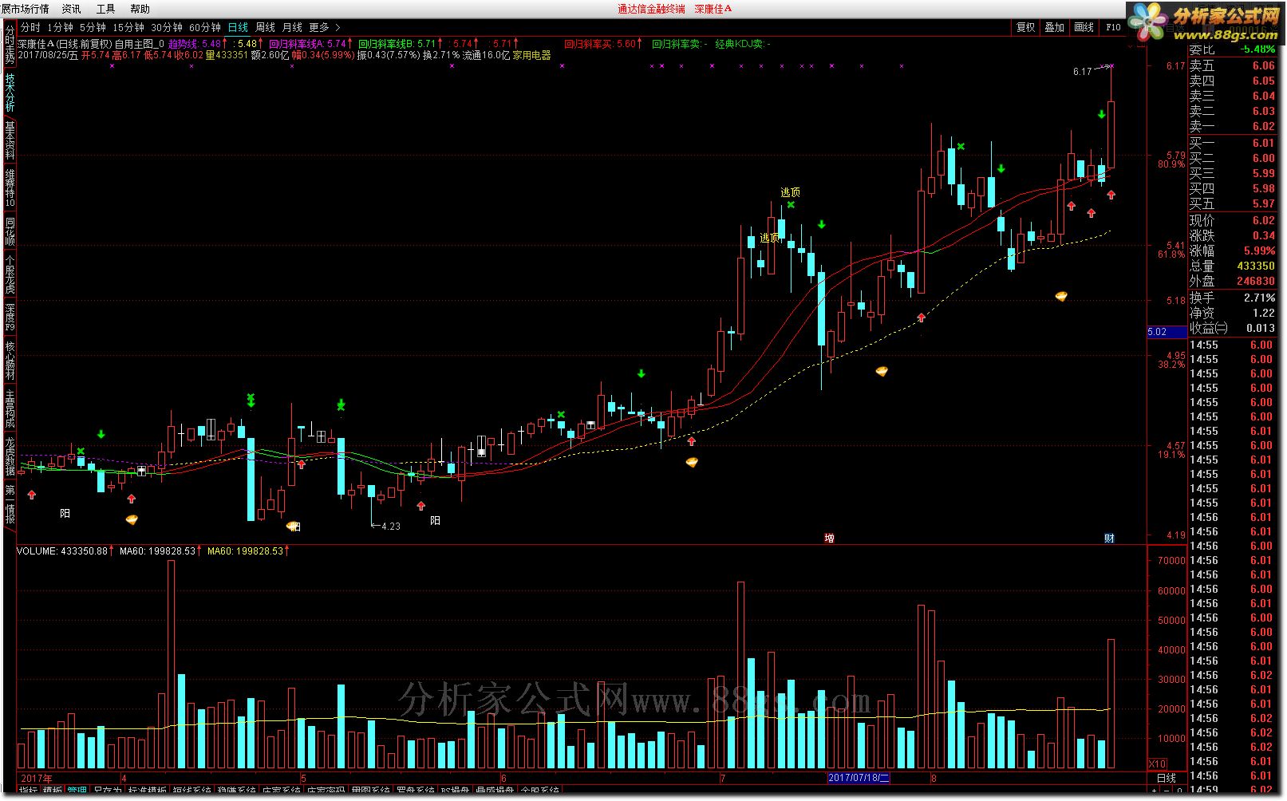Switch chart to 分时 period
The height and width of the screenshot is (801, 1287).
pyautogui.click(x=30, y=27)
